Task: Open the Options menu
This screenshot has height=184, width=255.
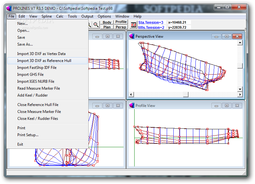Action: pos(104,16)
